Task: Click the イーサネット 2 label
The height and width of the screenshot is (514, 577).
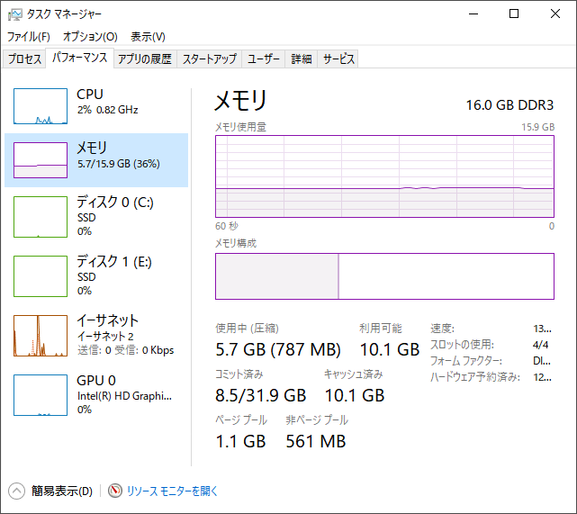Action: click(x=105, y=337)
